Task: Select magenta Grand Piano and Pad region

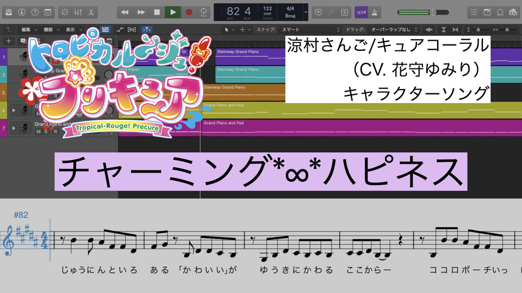Action: (x=362, y=128)
